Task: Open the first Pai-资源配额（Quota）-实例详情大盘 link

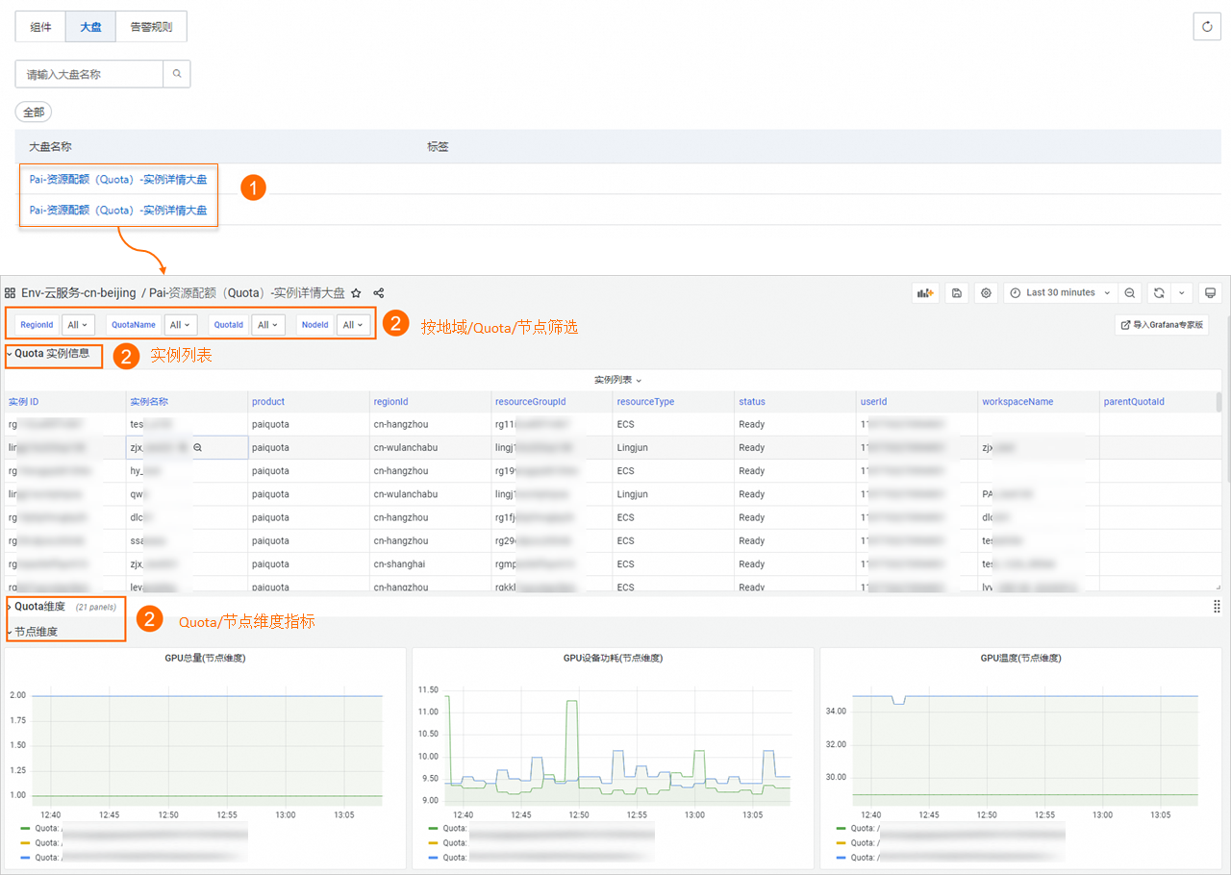Action: pyautogui.click(x=118, y=180)
